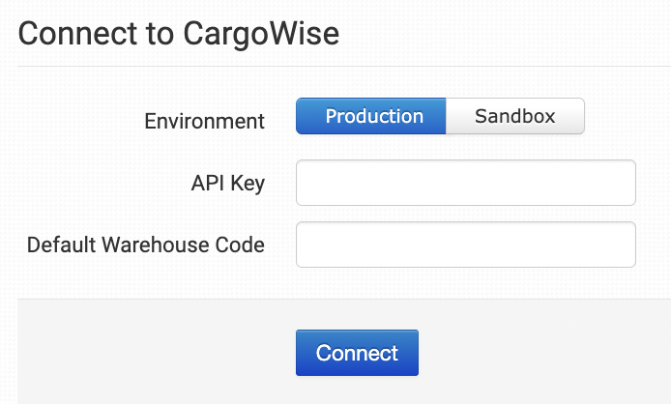Choose Sandbox in the environment selector
Screen dimensions: 671x404
click(x=514, y=116)
